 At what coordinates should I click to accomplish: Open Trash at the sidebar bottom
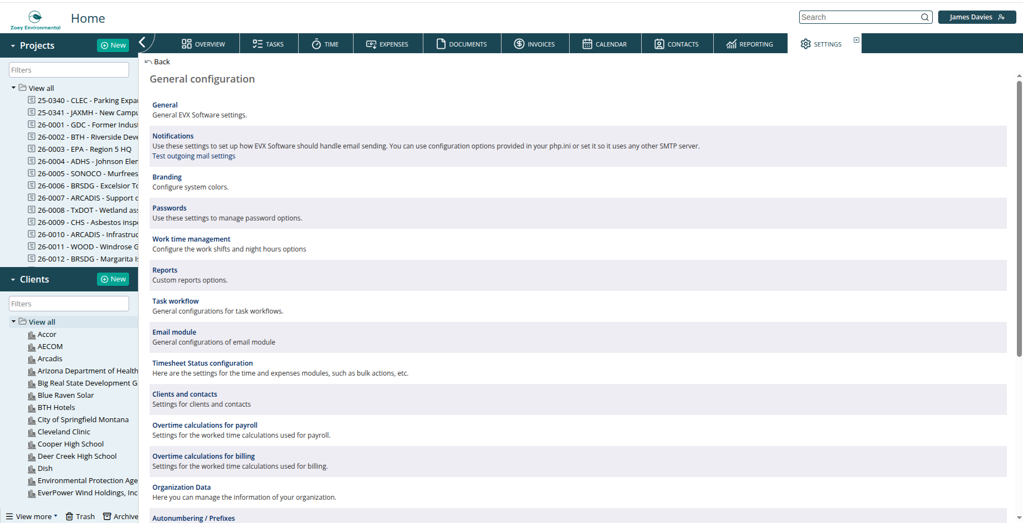80,516
